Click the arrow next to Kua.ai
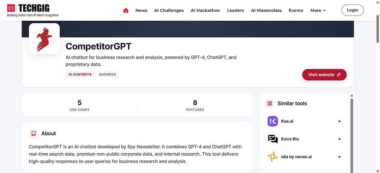 click(x=339, y=121)
